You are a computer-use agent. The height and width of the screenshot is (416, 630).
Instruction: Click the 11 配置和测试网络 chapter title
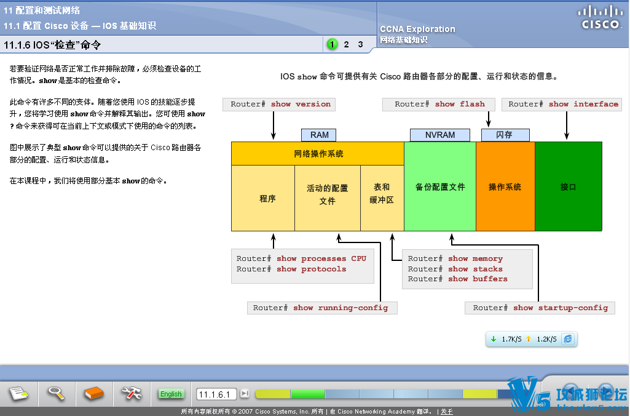pos(42,10)
